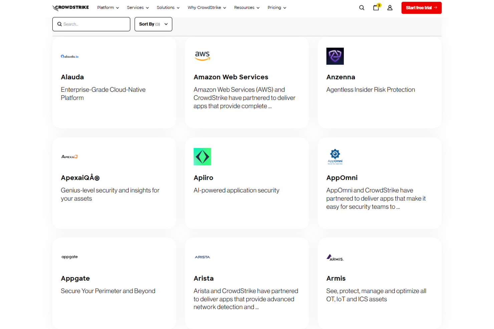Click the CrowdStrike logo in the header
This screenshot has height=329, width=494.
[x=70, y=7]
